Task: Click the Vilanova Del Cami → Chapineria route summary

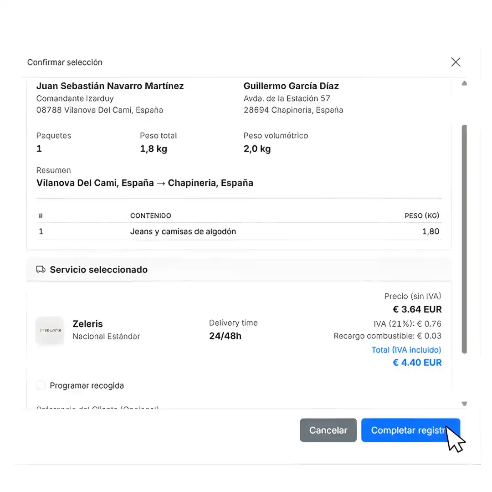Action: click(x=144, y=183)
